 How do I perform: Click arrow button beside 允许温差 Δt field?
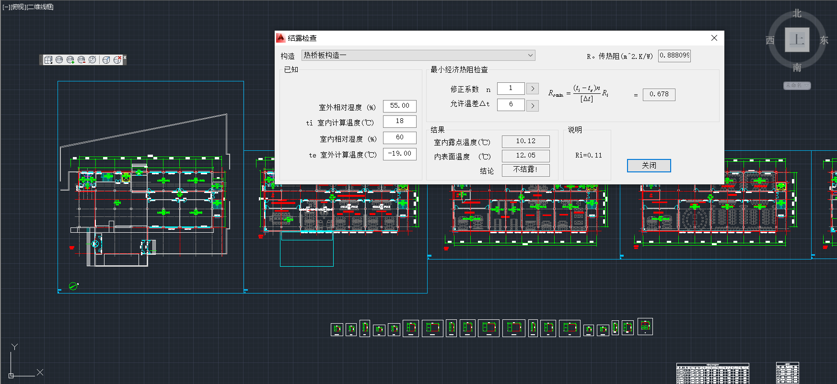(x=532, y=105)
